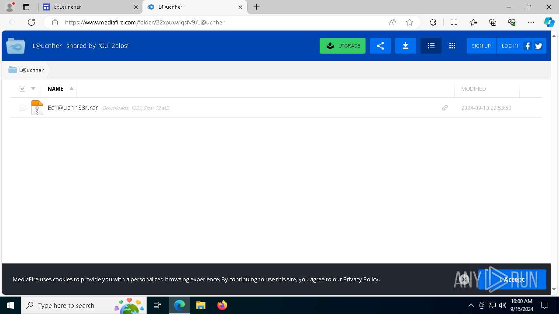The height and width of the screenshot is (314, 559).
Task: Toggle the select-all files checkbox
Action: [22, 89]
